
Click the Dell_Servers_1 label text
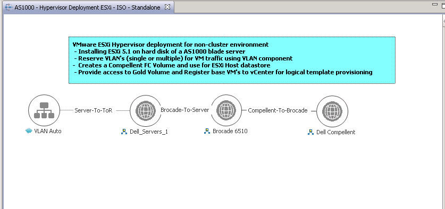[x=149, y=132]
